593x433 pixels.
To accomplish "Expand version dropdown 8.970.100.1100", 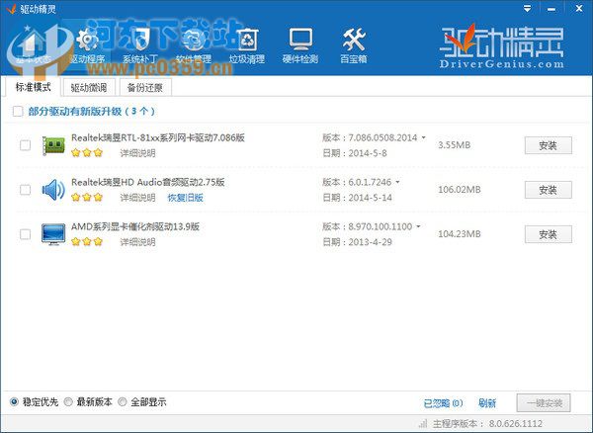I will click(x=418, y=227).
